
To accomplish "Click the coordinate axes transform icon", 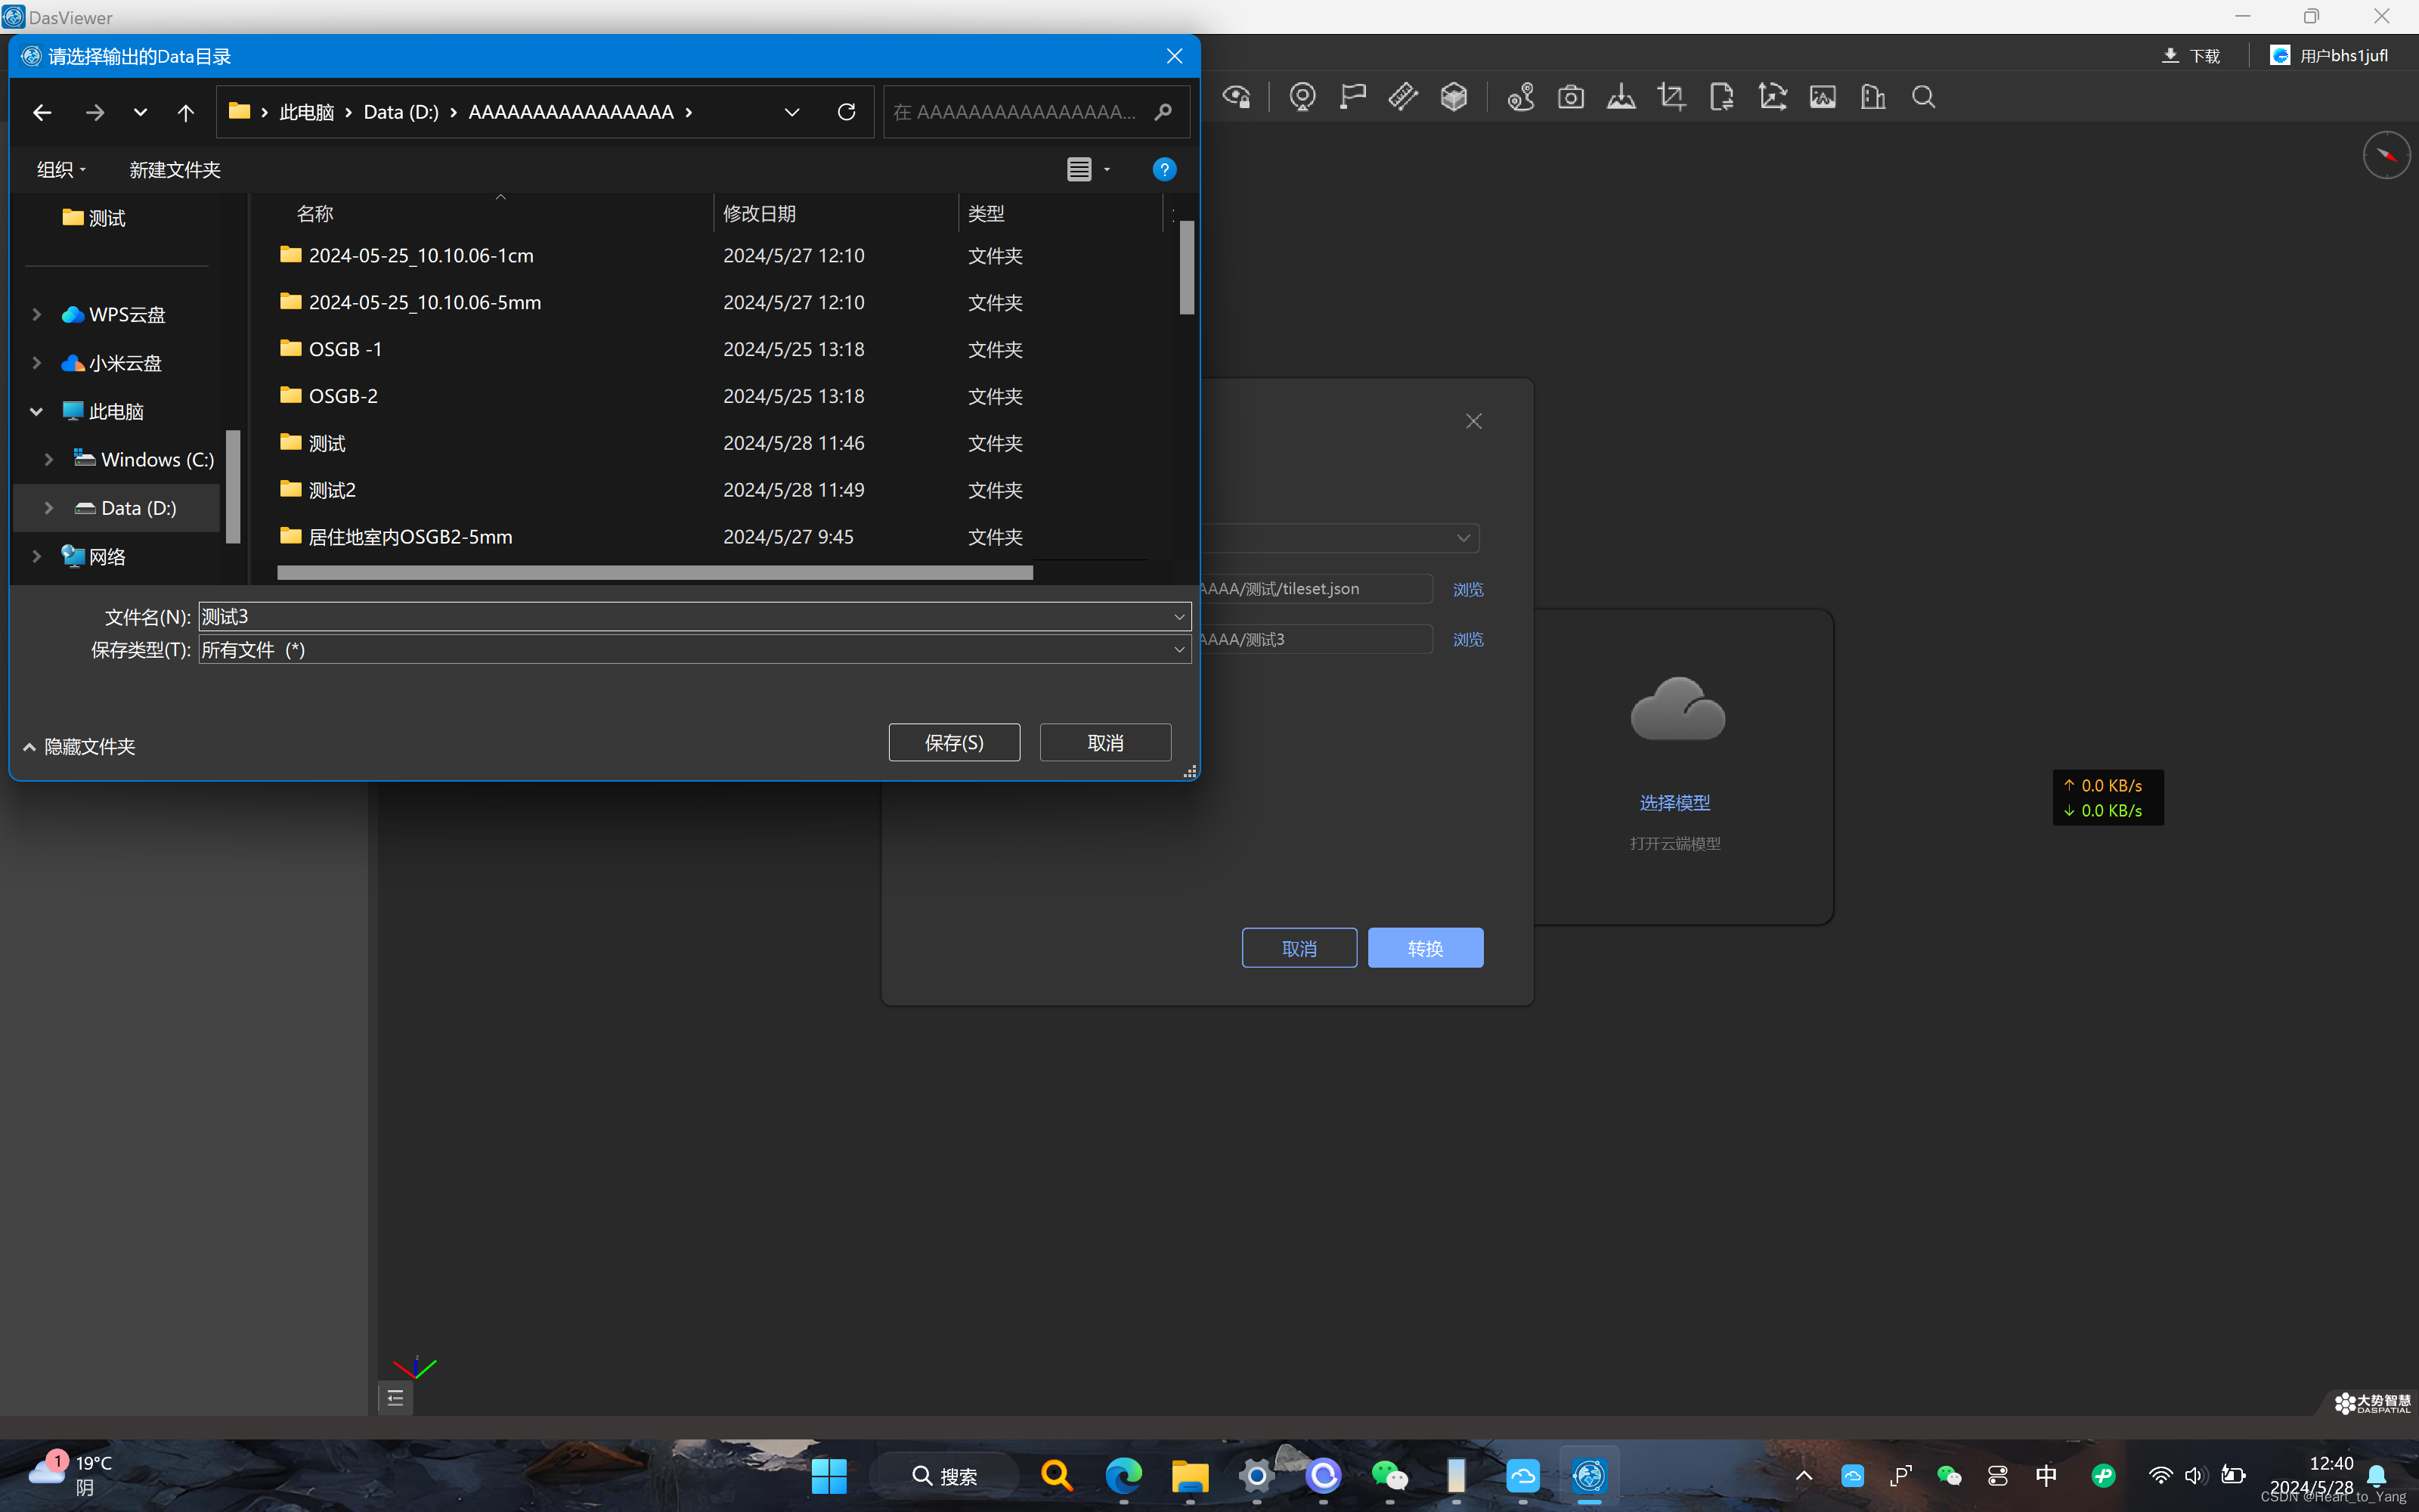I will tap(1772, 97).
